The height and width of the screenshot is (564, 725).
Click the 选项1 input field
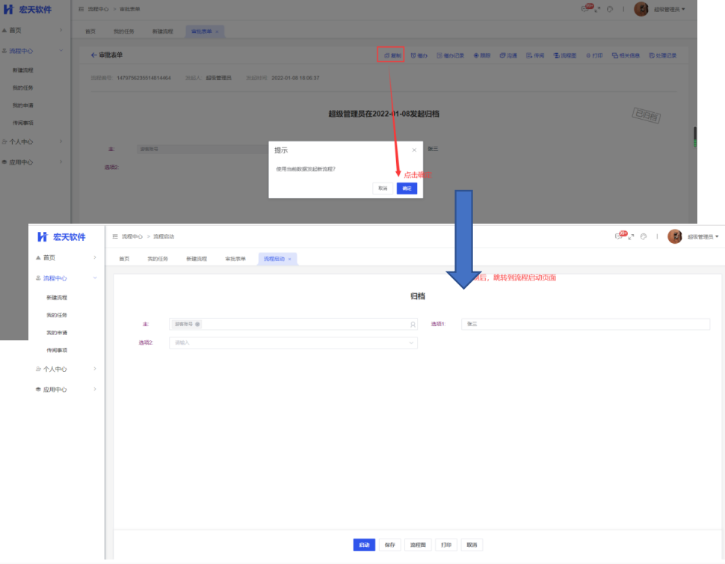click(x=585, y=325)
